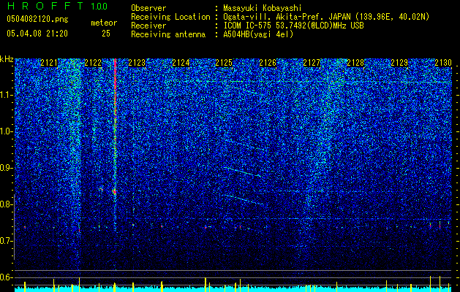
Task: Click the 0.6 frequency axis label
Action: point(7,277)
